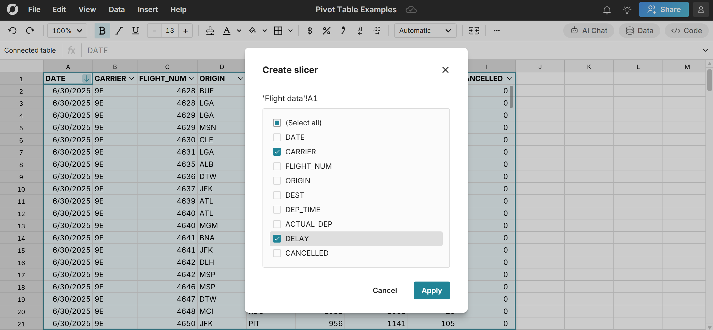Increase decimal places

click(377, 31)
